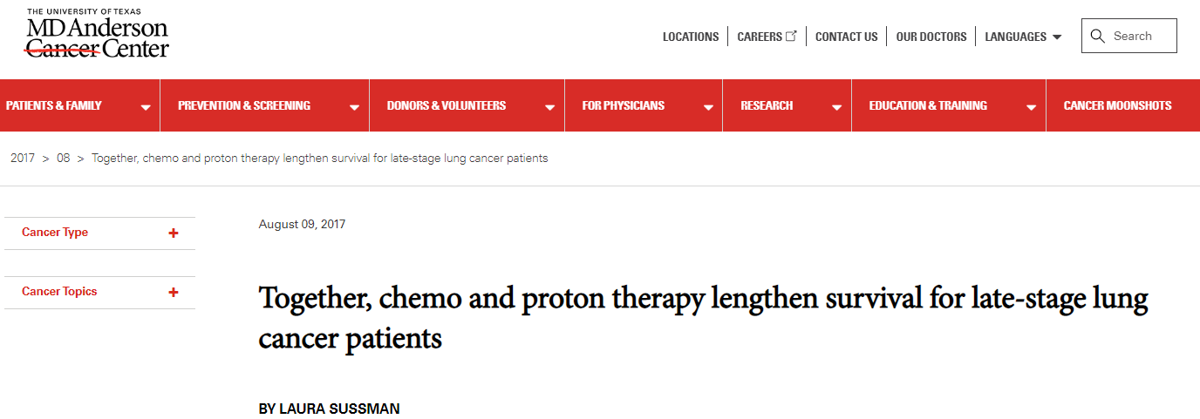Open the Cancer Moonshots menu item
This screenshot has width=1200, height=419.
point(1118,105)
